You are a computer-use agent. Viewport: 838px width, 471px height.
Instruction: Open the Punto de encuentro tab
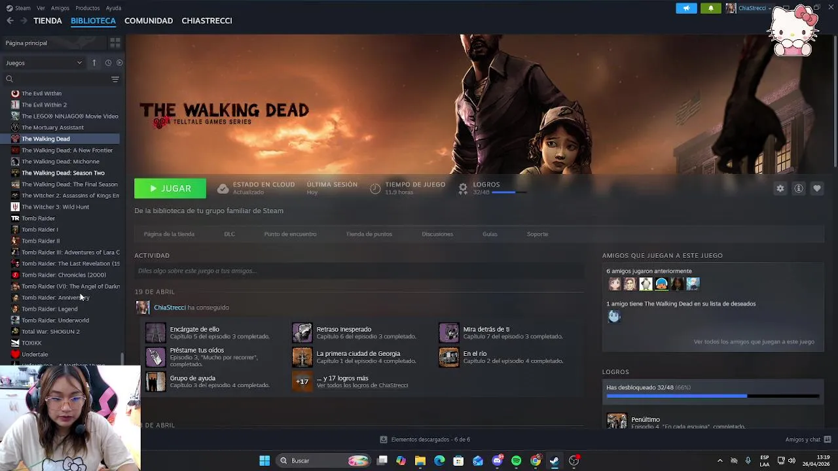pos(290,234)
